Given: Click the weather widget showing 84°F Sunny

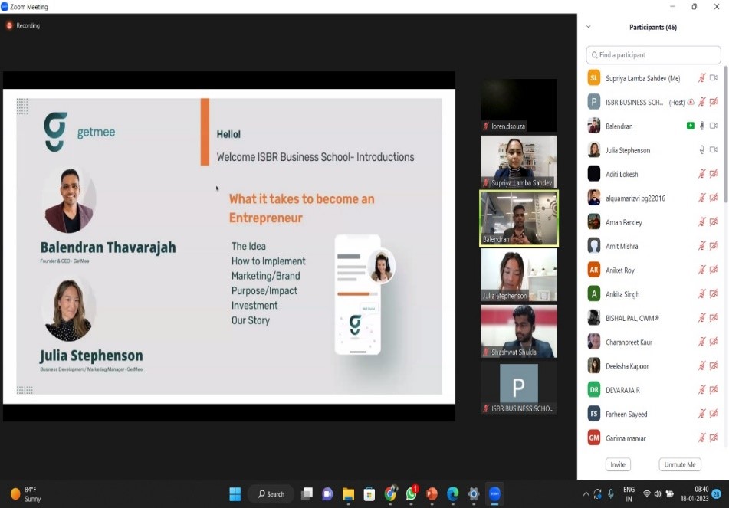Looking at the screenshot, I should point(27,494).
